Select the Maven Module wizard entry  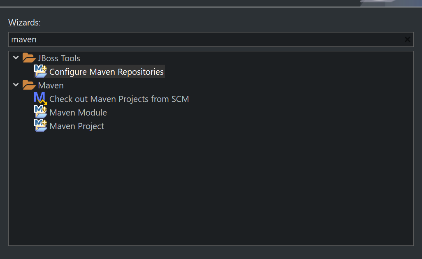point(78,112)
